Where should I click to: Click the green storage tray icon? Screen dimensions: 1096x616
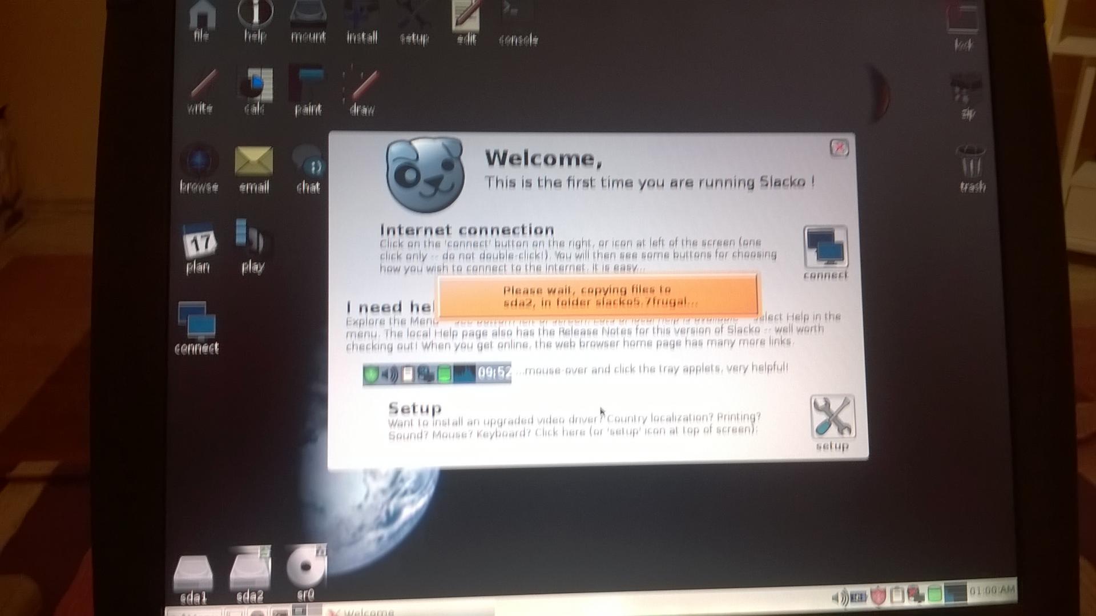pos(934,593)
